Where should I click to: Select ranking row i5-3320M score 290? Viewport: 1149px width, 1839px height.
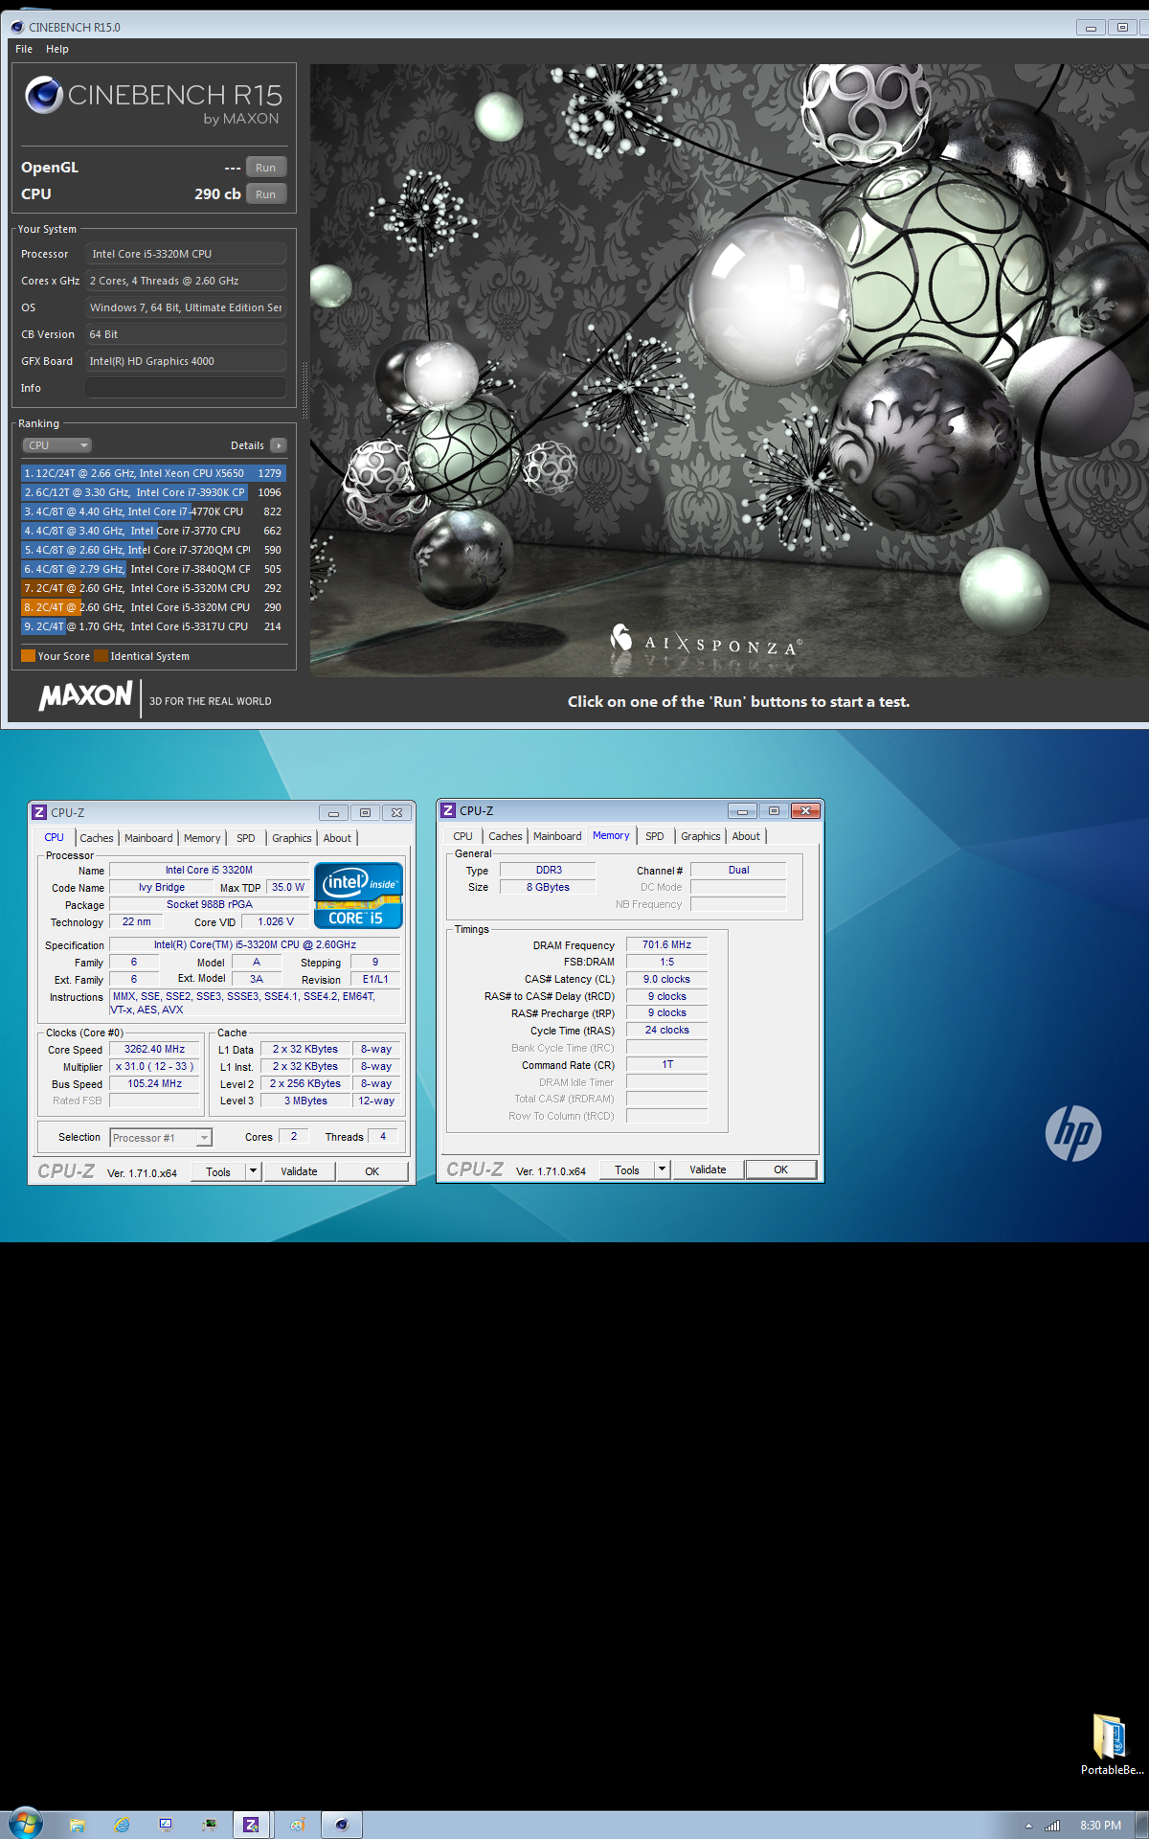(153, 607)
